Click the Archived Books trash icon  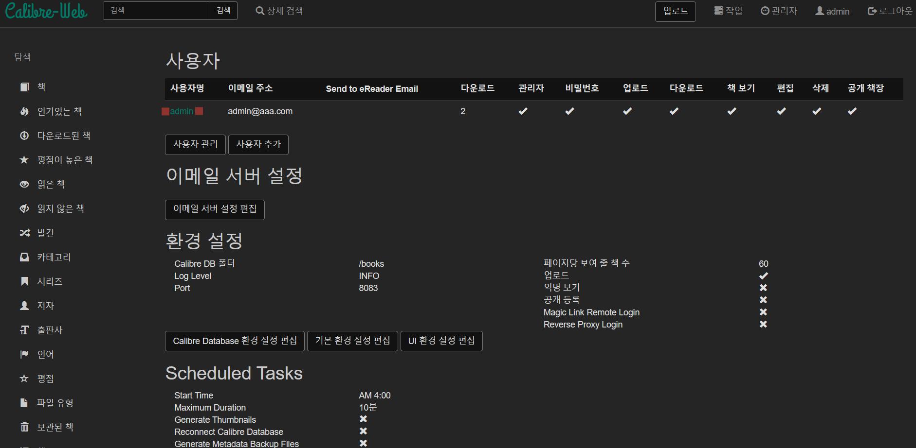24,427
